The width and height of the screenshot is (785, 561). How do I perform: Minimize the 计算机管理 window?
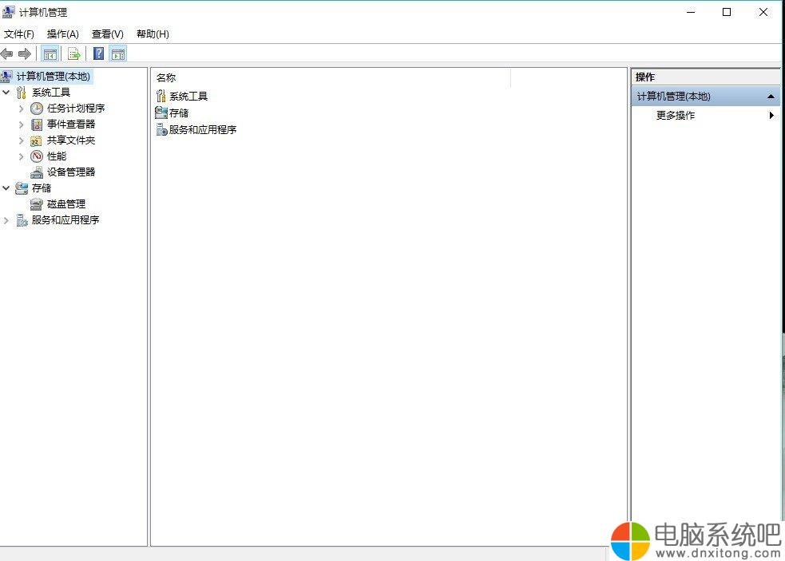point(691,12)
